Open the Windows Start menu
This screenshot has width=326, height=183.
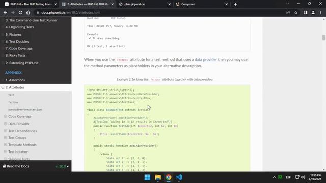coord(147,177)
